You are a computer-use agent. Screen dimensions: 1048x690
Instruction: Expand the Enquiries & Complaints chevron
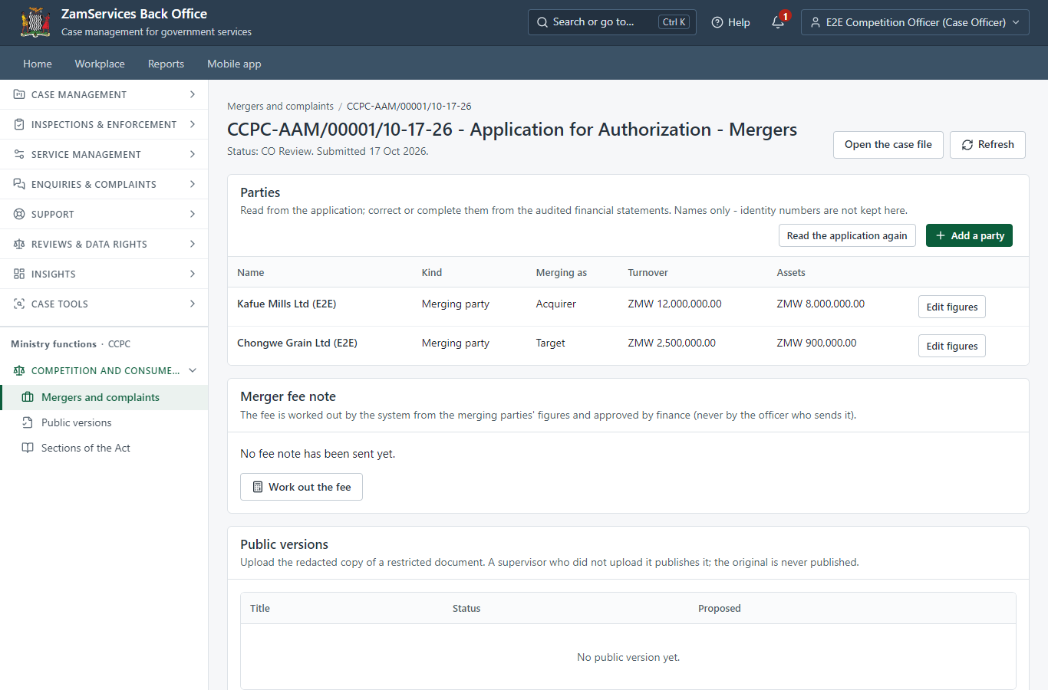click(x=193, y=184)
